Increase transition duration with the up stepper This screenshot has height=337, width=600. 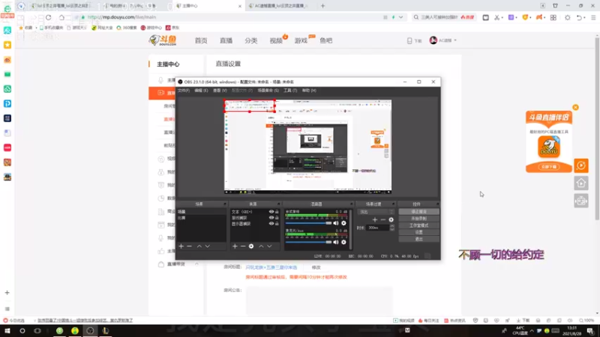tap(391, 226)
